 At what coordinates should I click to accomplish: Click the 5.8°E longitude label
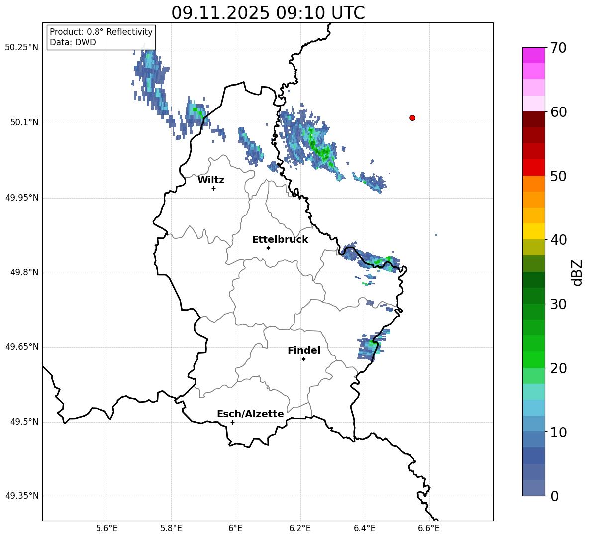(171, 529)
